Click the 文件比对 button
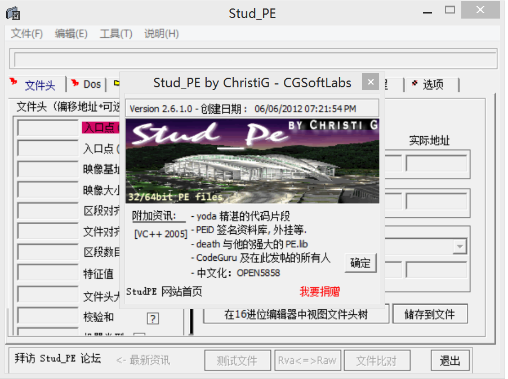508x379 pixels. click(x=377, y=360)
